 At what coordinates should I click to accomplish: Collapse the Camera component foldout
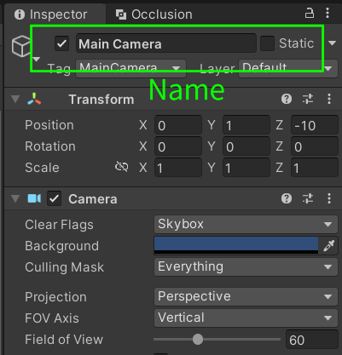pyautogui.click(x=15, y=198)
